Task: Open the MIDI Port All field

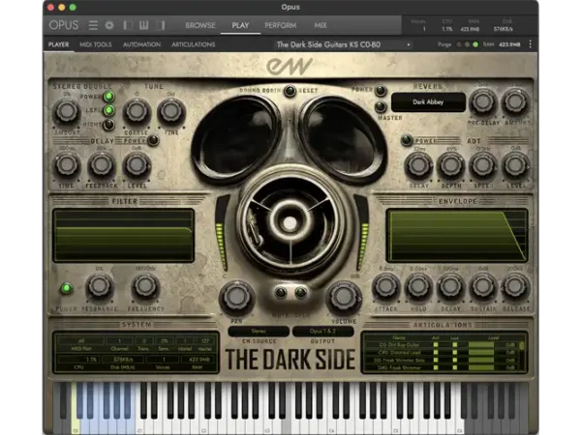Action: 81,340
